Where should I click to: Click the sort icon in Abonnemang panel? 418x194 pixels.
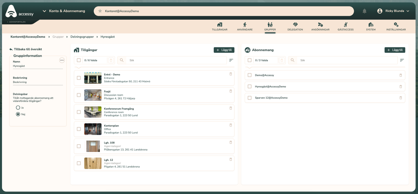(402, 60)
